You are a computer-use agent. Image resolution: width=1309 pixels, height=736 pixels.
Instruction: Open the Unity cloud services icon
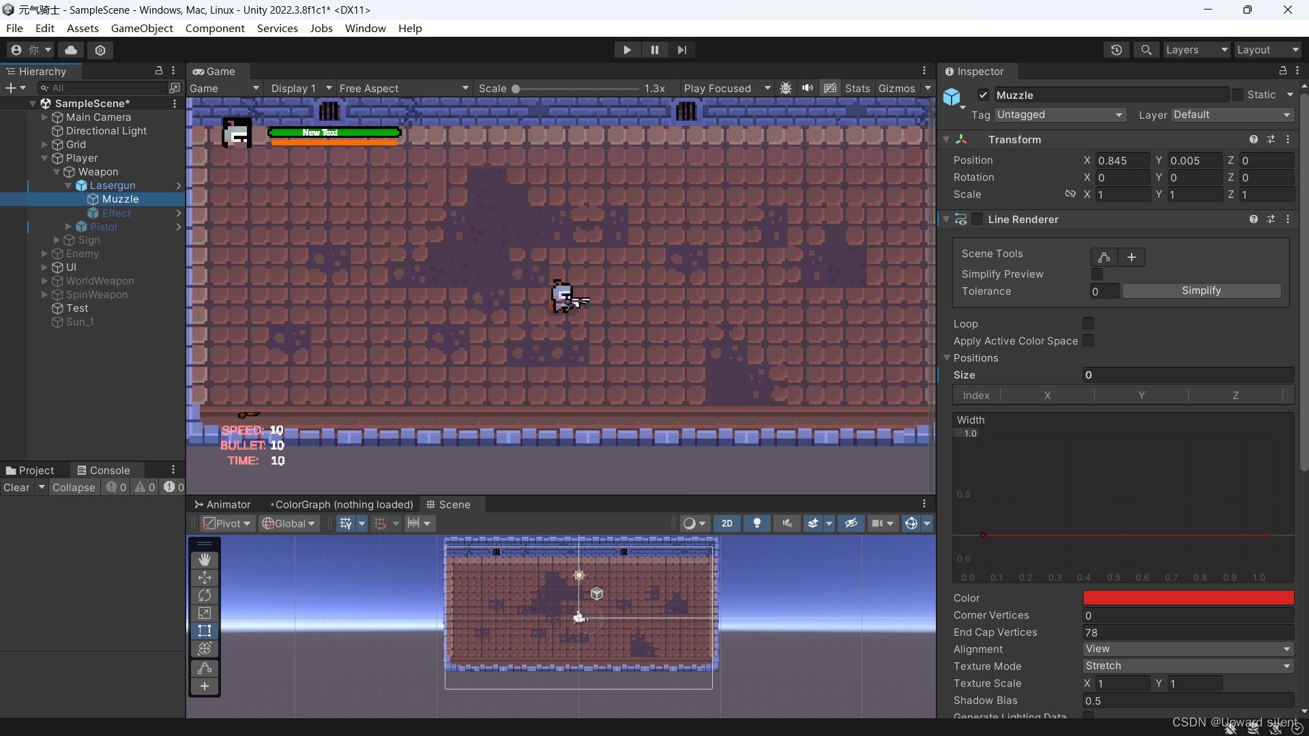[71, 50]
